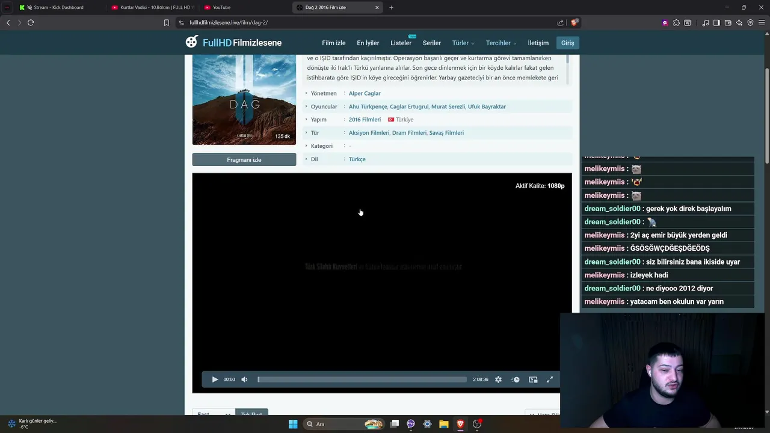Open the Savaş Filmleri genre link
This screenshot has height=433, width=770.
[446, 133]
